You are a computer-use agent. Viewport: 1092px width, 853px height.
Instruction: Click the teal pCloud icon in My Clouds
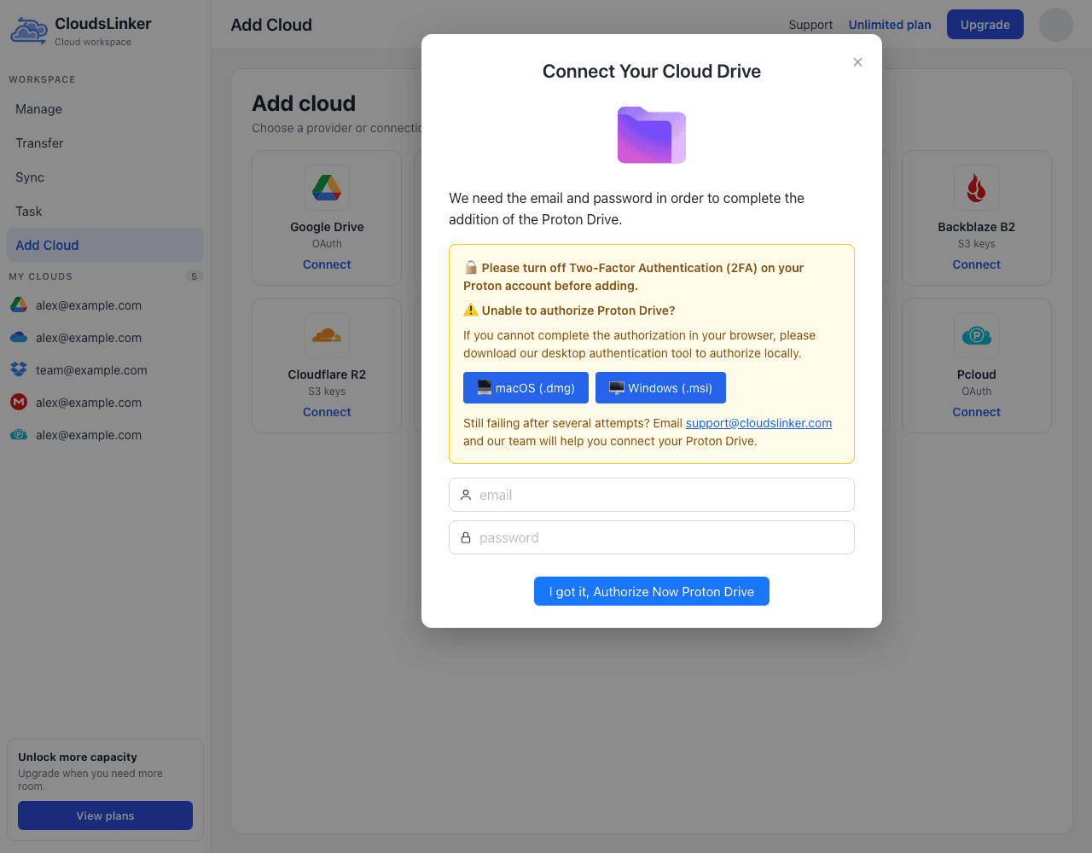[19, 435]
